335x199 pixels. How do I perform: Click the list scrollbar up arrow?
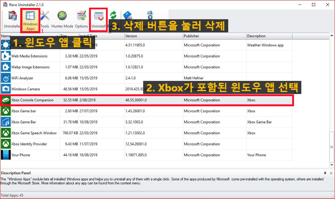point(332,36)
